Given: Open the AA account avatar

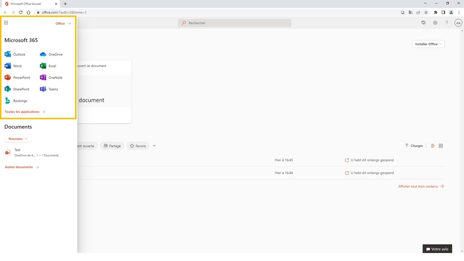Looking at the screenshot, I should tap(458, 23).
